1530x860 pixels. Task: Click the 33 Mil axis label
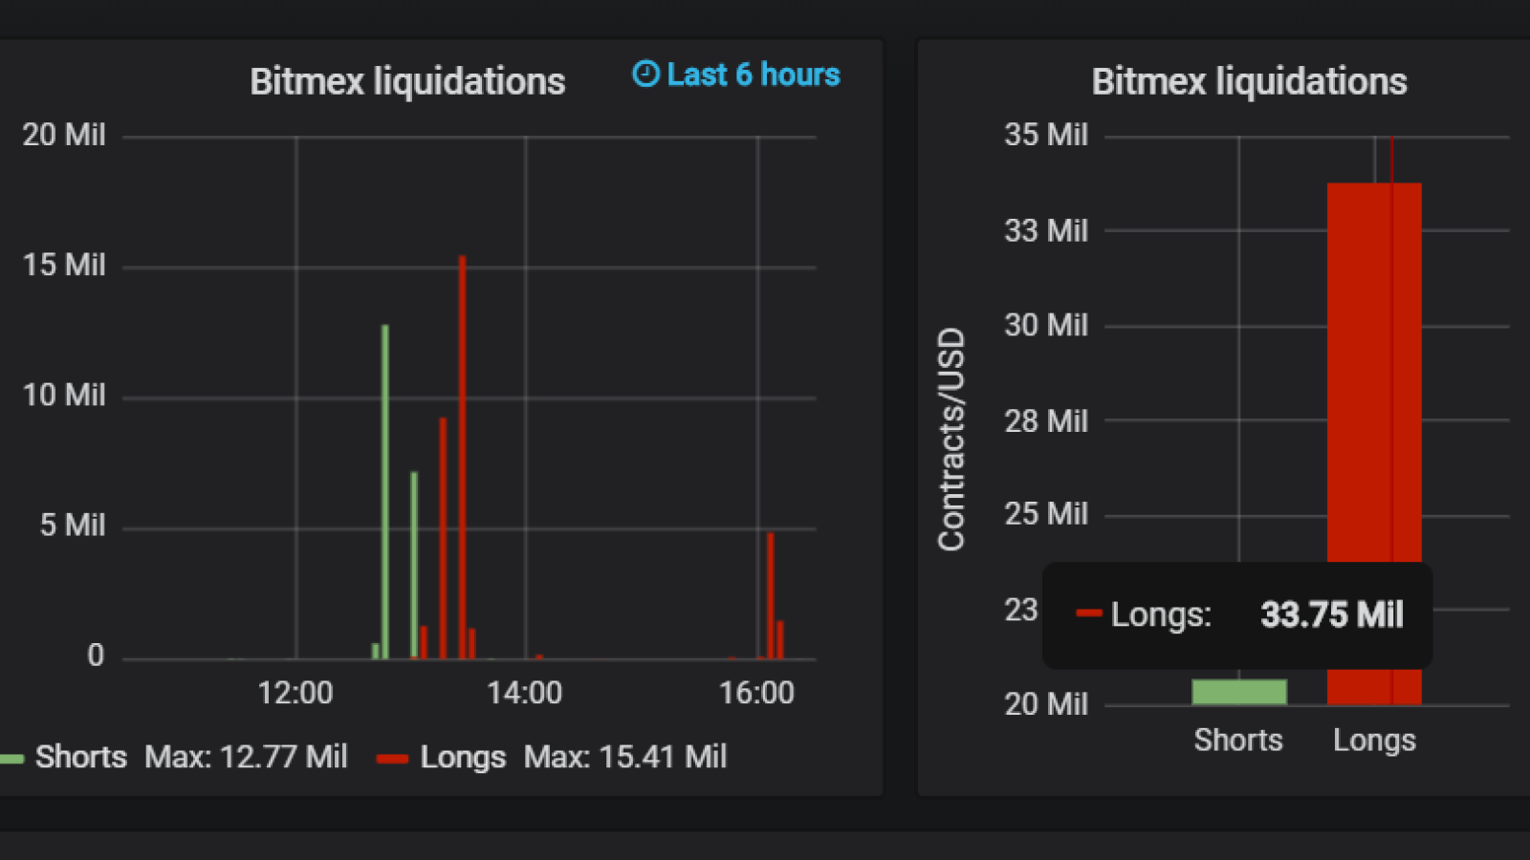[1046, 230]
